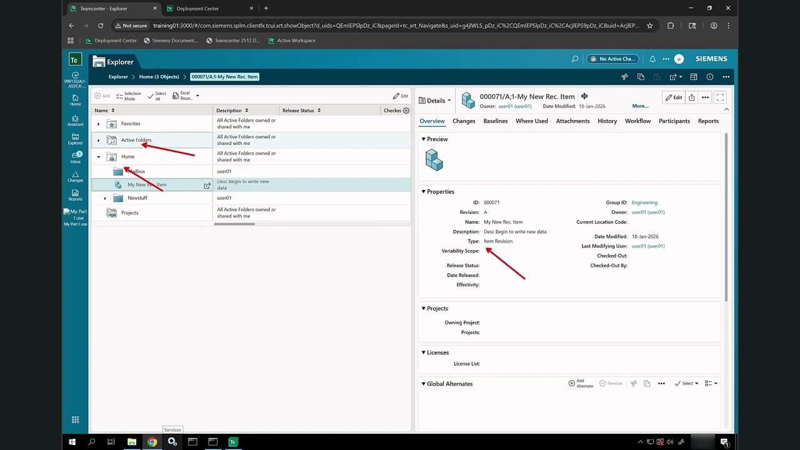Click the share icon beside Edit
Screen dimensions: 800x450
pyautogui.click(x=691, y=97)
